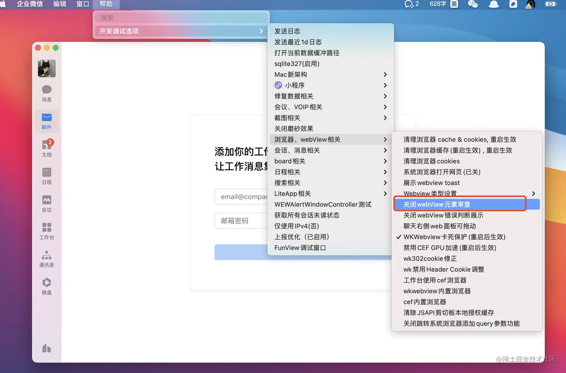Expand the 截图相关 submenu
The width and height of the screenshot is (566, 373).
point(287,118)
